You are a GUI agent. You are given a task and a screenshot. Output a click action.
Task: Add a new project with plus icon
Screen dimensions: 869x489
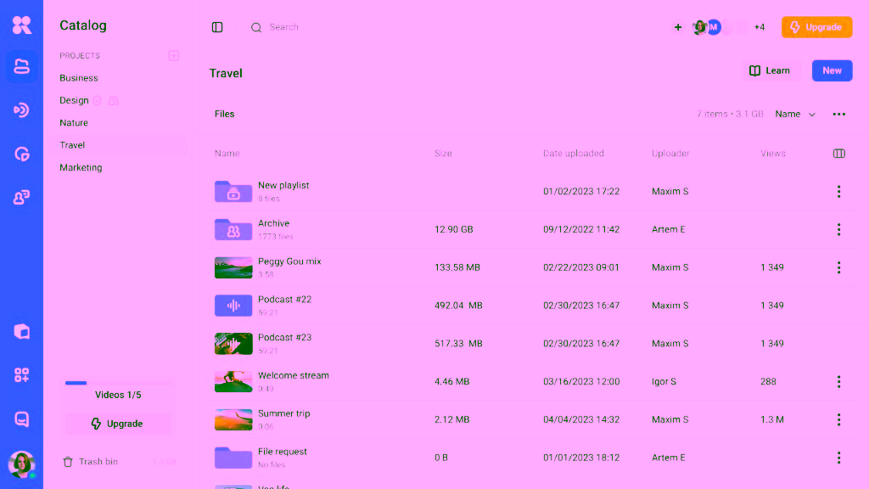(x=173, y=55)
